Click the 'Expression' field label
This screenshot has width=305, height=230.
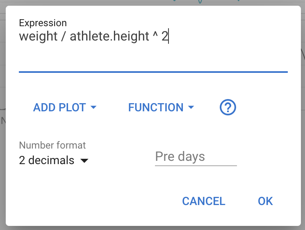(43, 23)
